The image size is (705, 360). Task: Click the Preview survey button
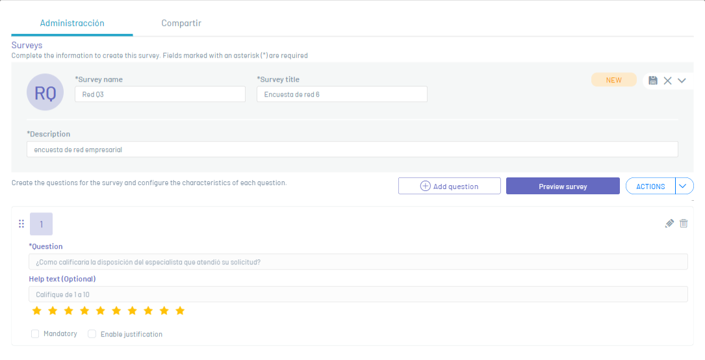point(563,186)
